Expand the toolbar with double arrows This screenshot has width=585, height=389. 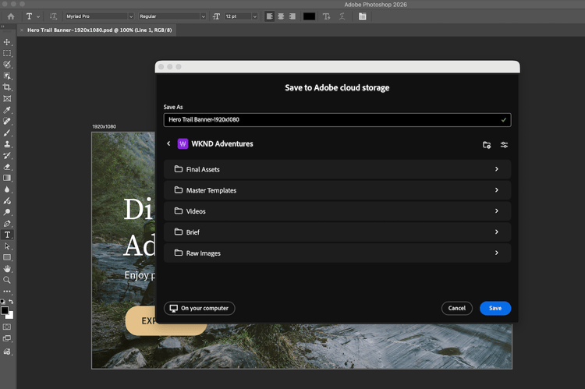click(x=2, y=26)
